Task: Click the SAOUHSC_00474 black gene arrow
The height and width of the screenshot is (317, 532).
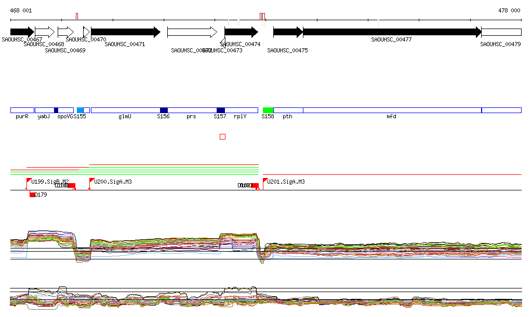Action: pyautogui.click(x=241, y=32)
